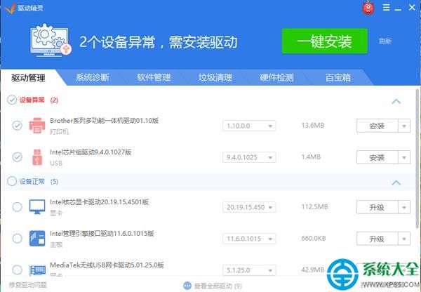The width and height of the screenshot is (421, 292).
Task: Close the 驱动精灵 window
Action: click(x=412, y=7)
